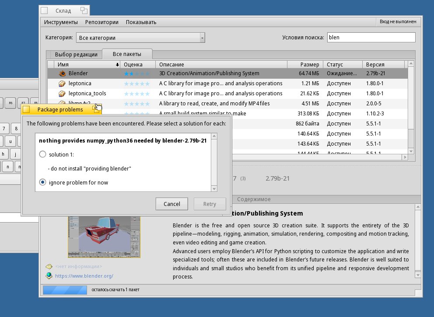Click the 'do not install providing blender' text
The height and width of the screenshot is (317, 434).
(89, 168)
